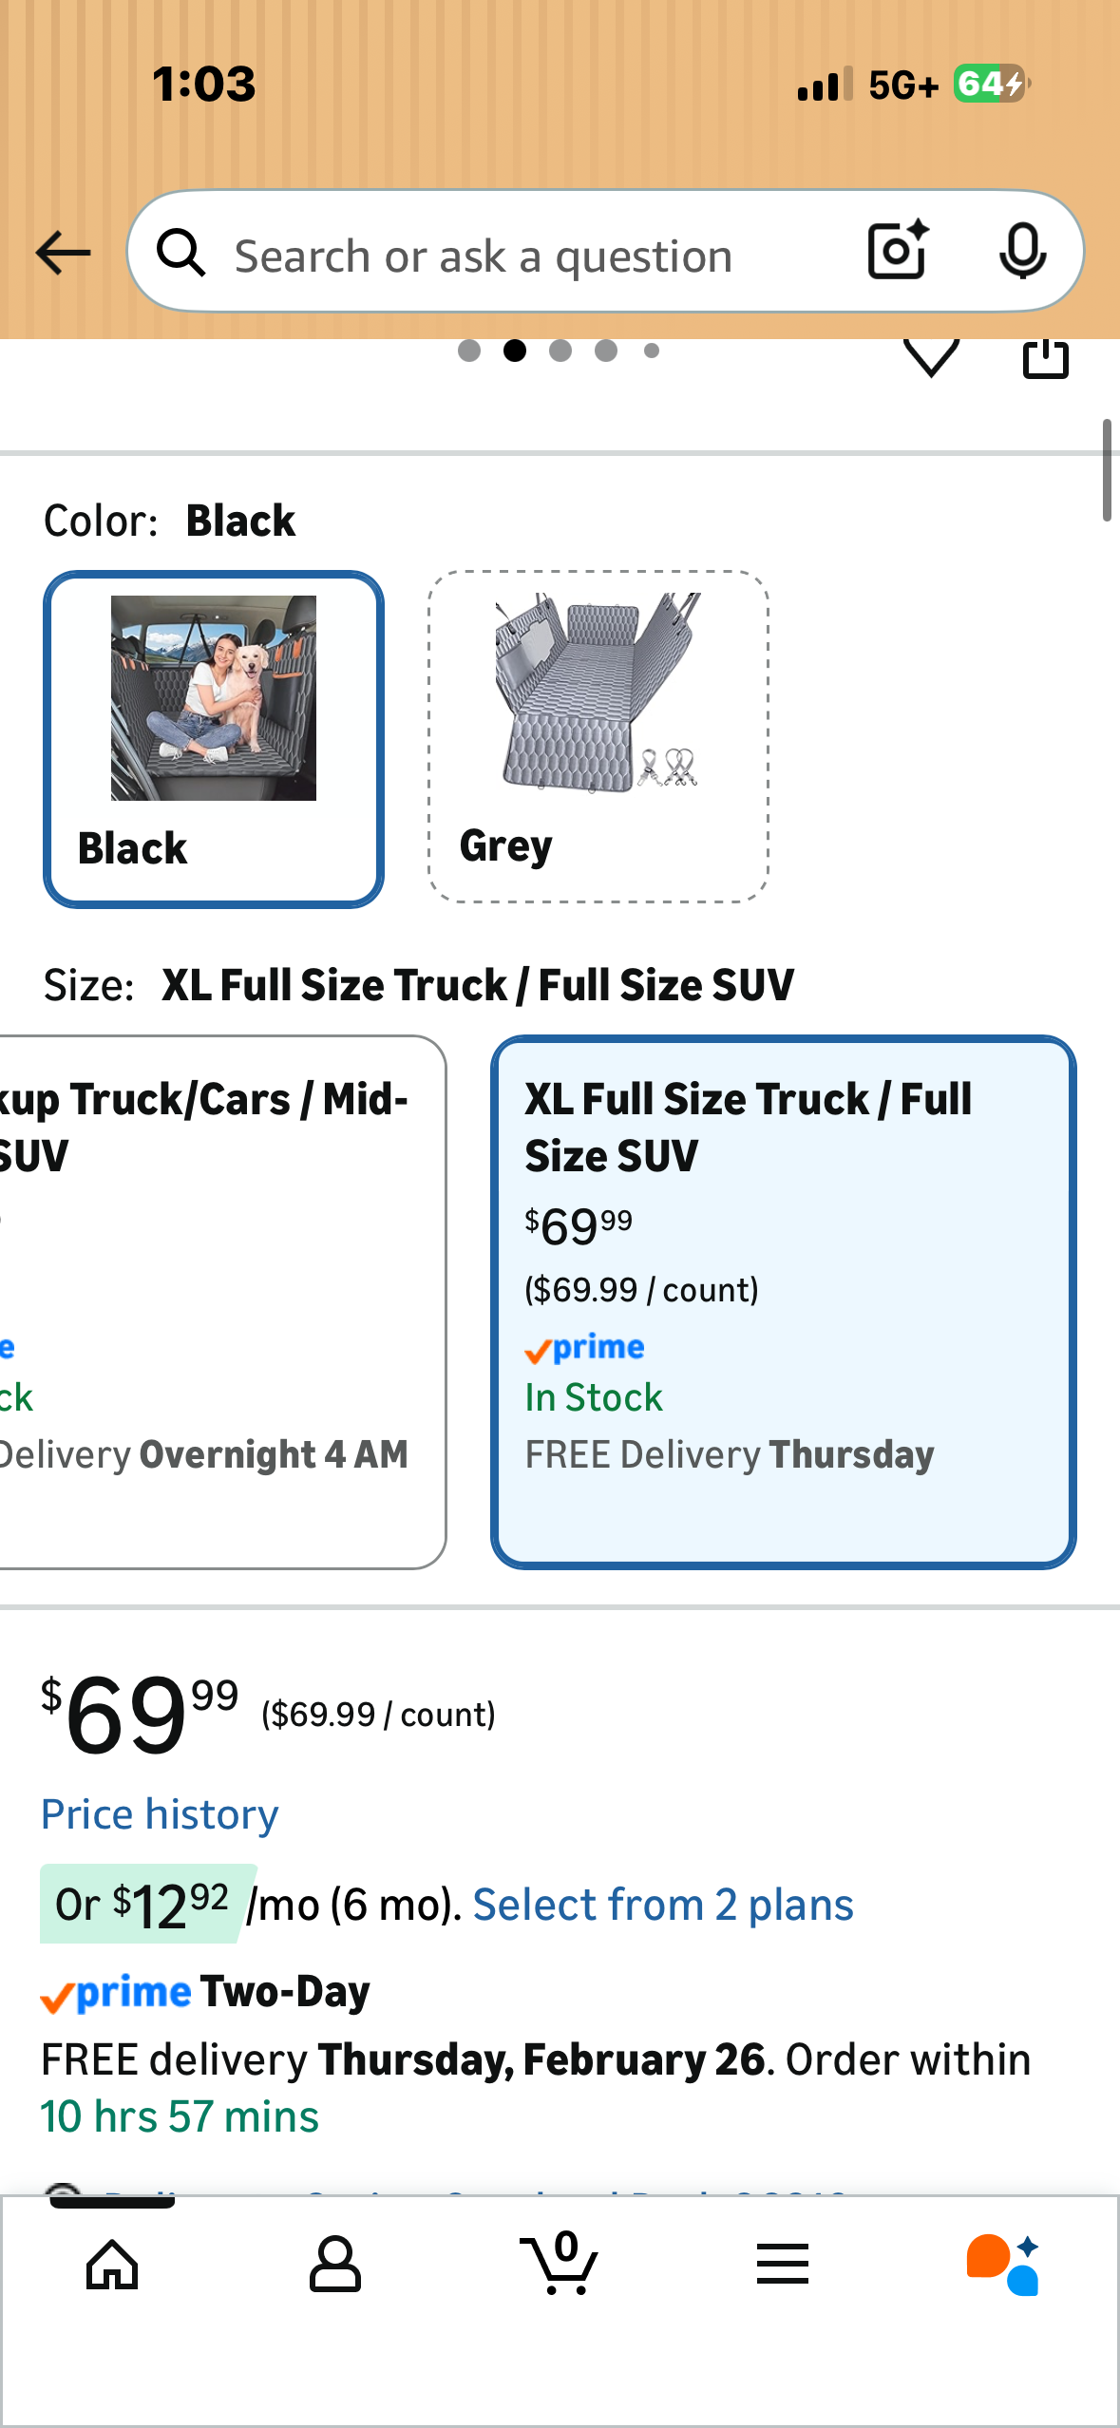Tap the share icon

click(1045, 359)
